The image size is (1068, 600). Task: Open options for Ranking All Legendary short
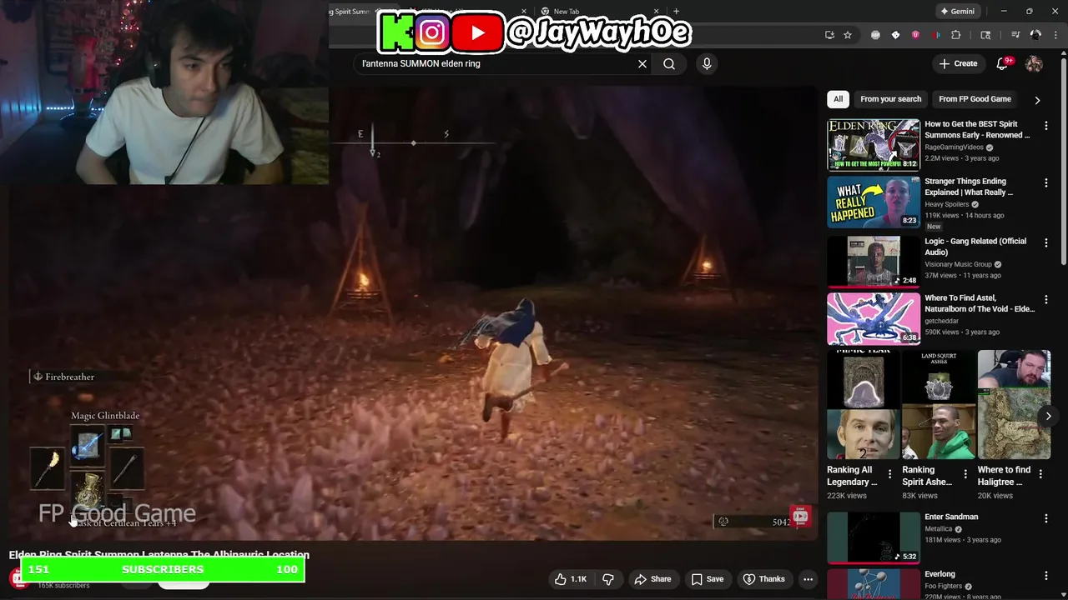point(889,474)
